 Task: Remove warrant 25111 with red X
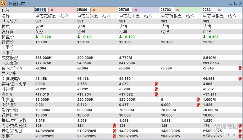52,10
